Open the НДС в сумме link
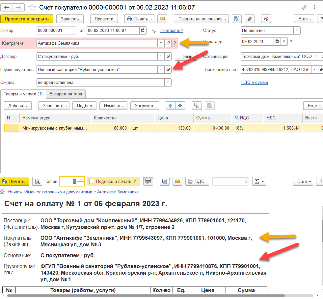 pyautogui.click(x=255, y=83)
